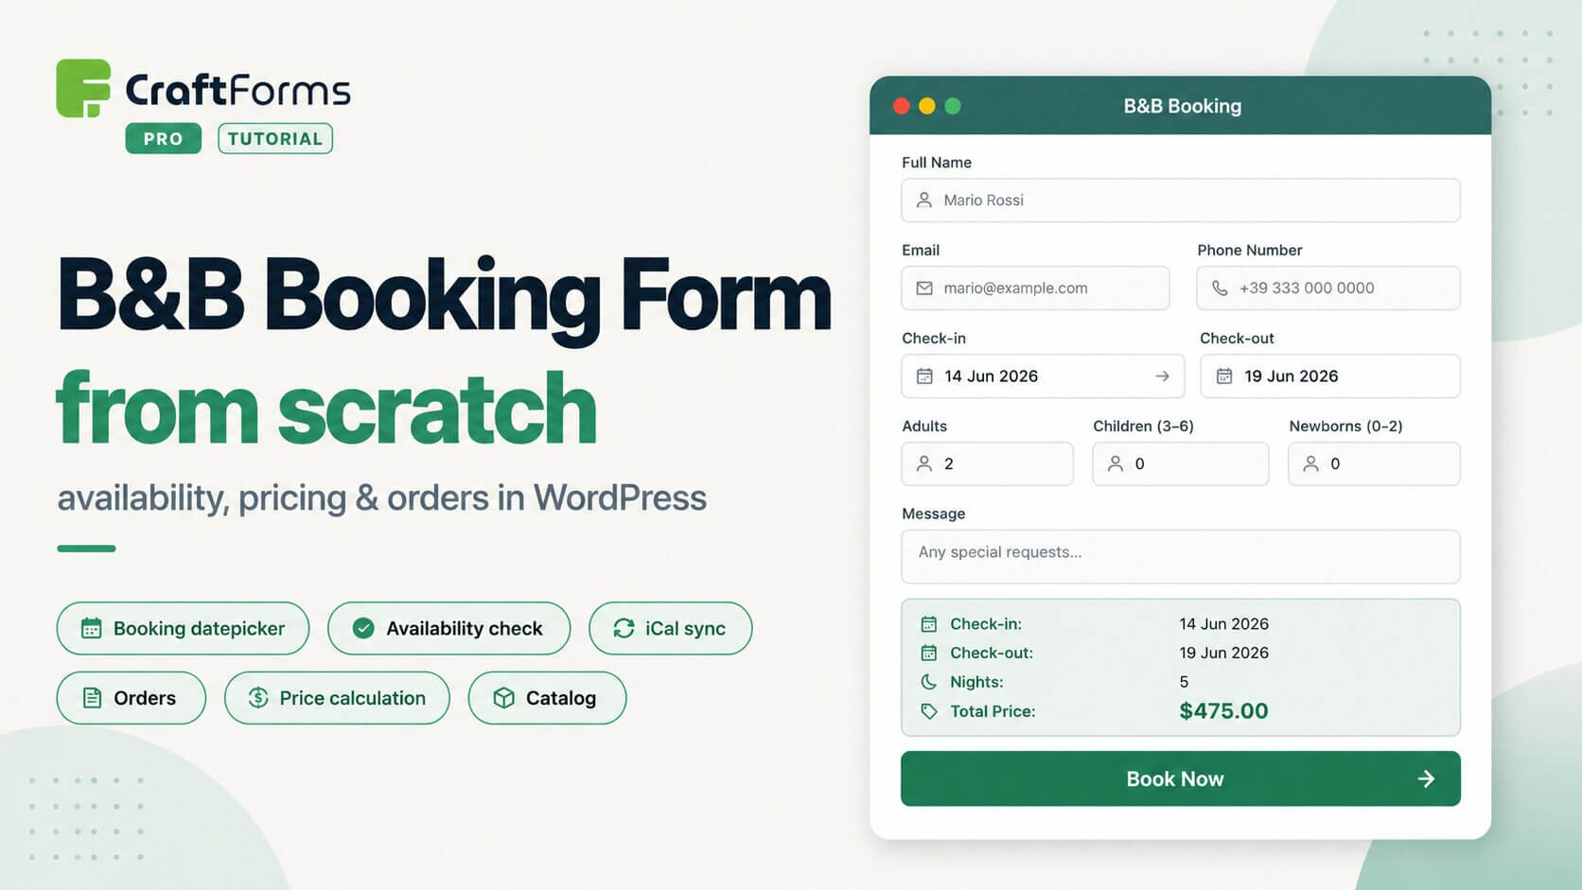The height and width of the screenshot is (890, 1582).
Task: Click the TUTORIAL badge
Action: point(274,138)
